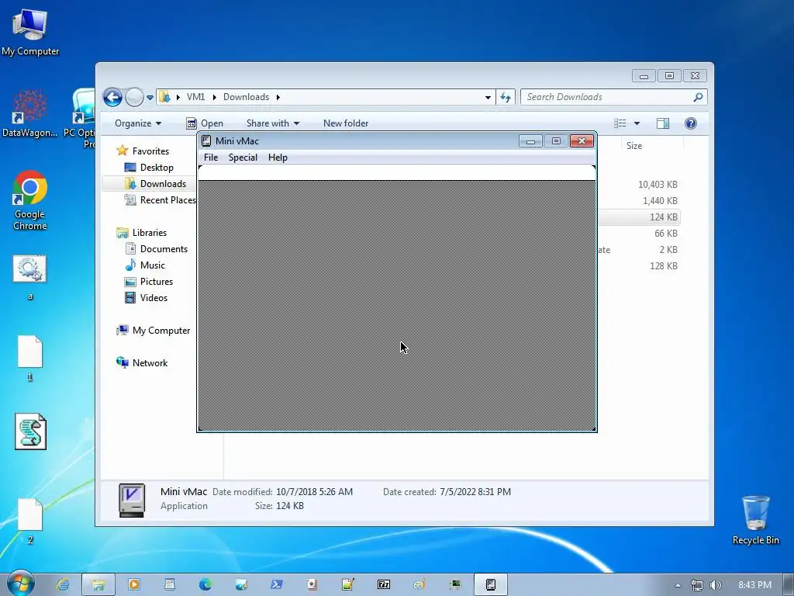Click the Search Downloads field
This screenshot has width=794, height=596.
click(x=608, y=97)
